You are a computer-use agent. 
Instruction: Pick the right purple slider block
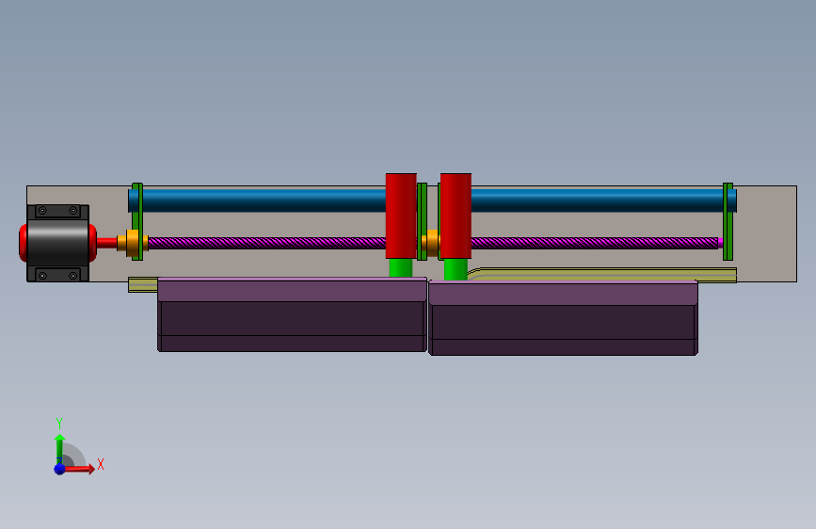[x=563, y=318]
